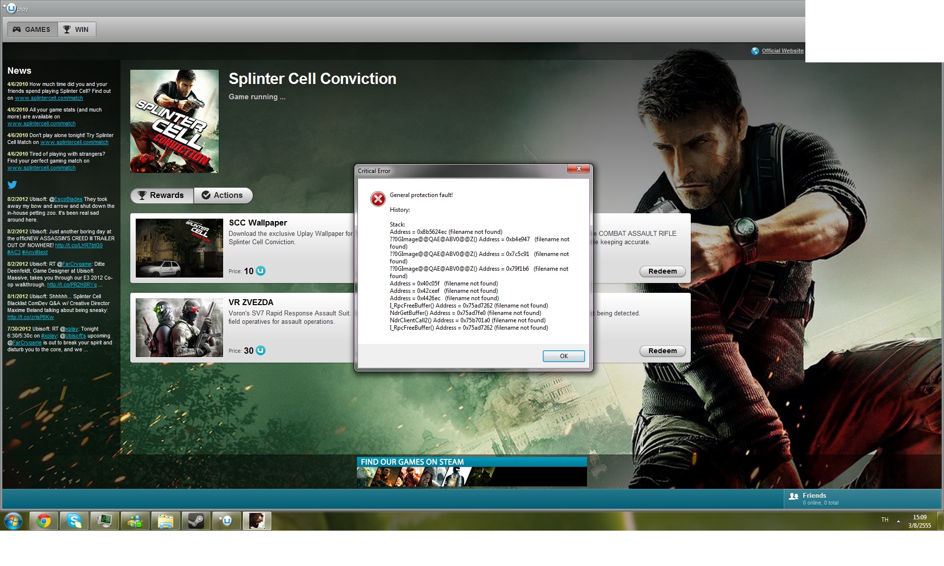Switch to the GAMES tab
The image size is (944, 566).
coord(32,29)
